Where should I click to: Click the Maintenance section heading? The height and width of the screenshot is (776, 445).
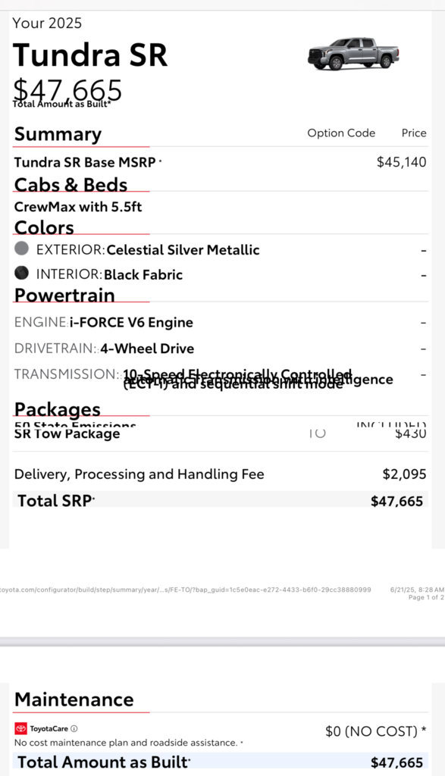coord(74,699)
